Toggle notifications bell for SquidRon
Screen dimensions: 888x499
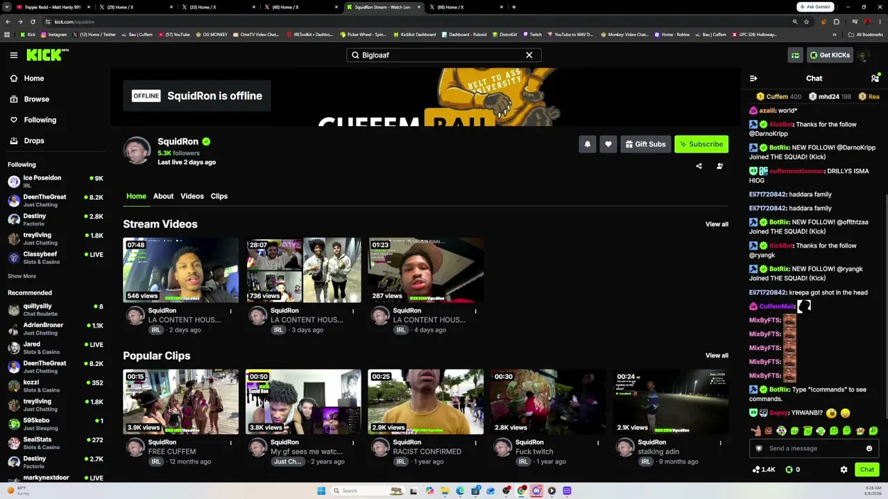(588, 144)
